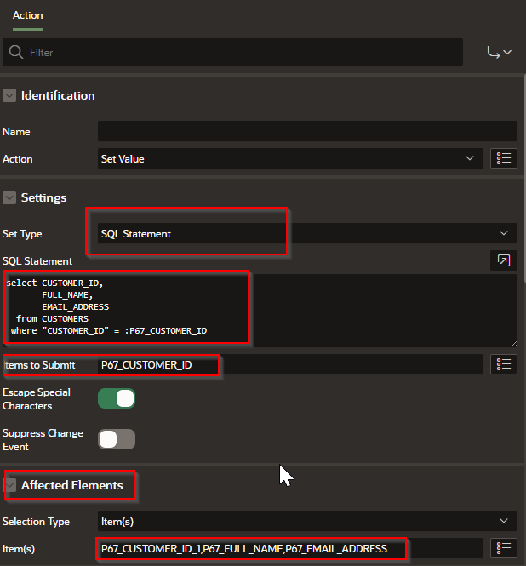Click the SQL Statement label
This screenshot has width=526, height=566.
click(x=37, y=261)
